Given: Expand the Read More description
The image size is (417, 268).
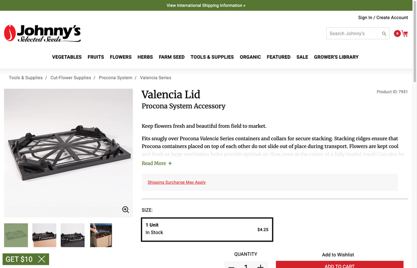Looking at the screenshot, I should (x=153, y=163).
